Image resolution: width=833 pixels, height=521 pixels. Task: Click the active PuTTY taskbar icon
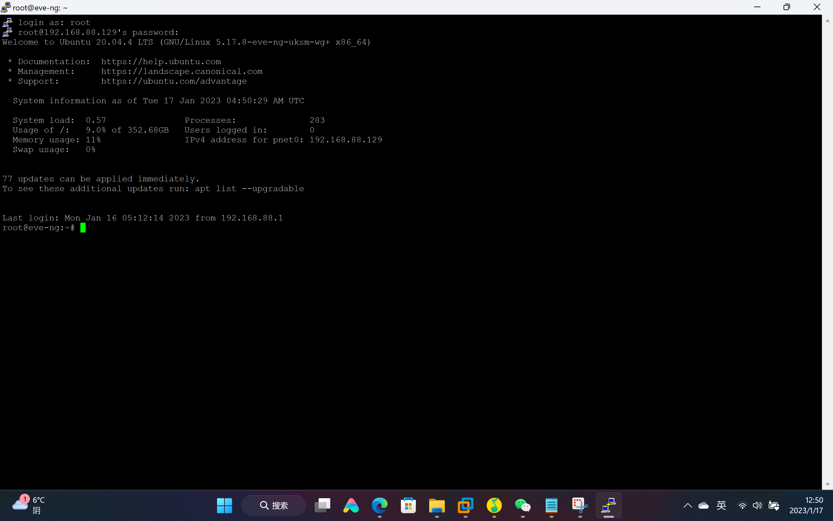[608, 505]
